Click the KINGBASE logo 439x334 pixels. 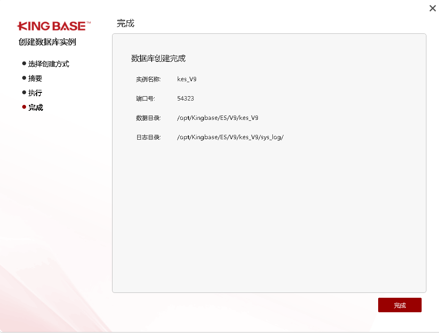pos(54,26)
